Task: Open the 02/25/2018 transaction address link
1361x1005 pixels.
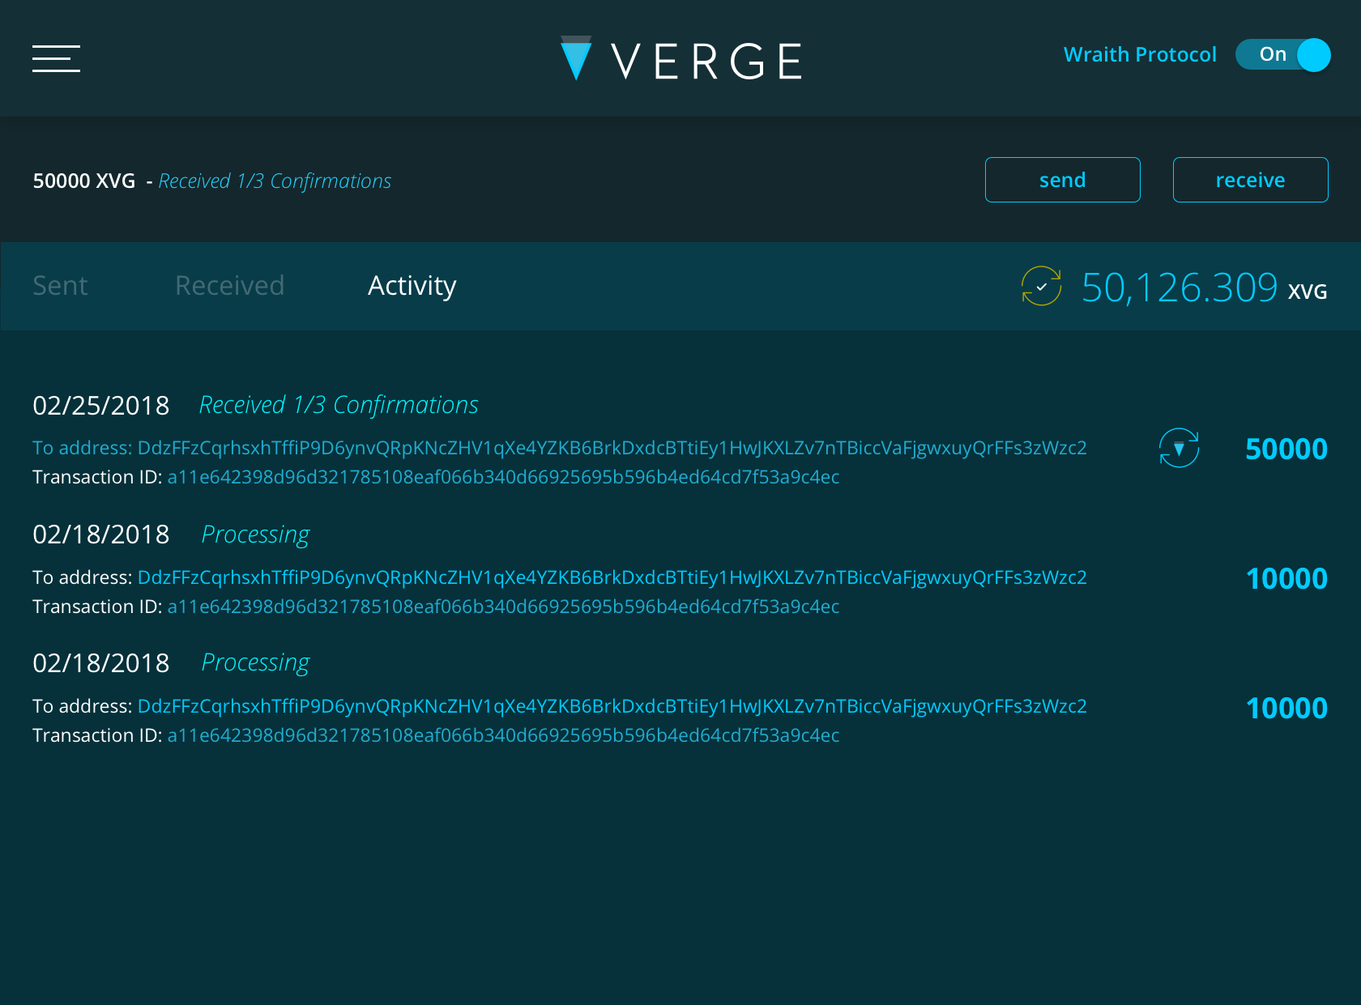Action: tap(612, 448)
